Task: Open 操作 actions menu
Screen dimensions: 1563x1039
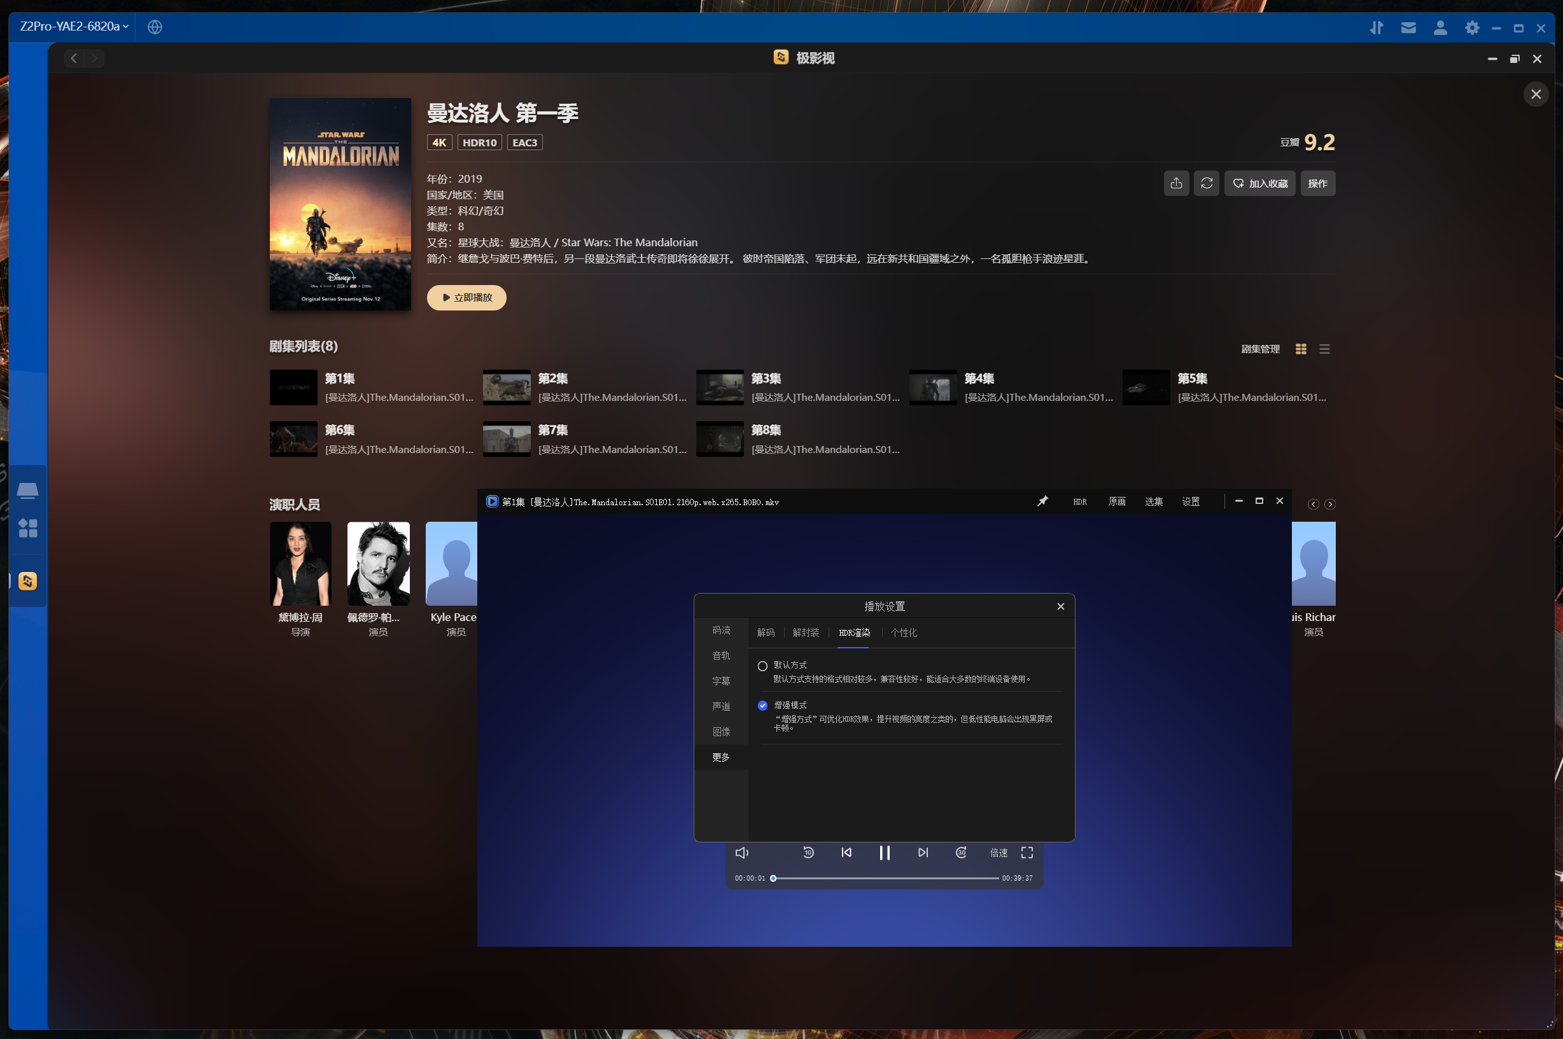Action: coord(1317,183)
